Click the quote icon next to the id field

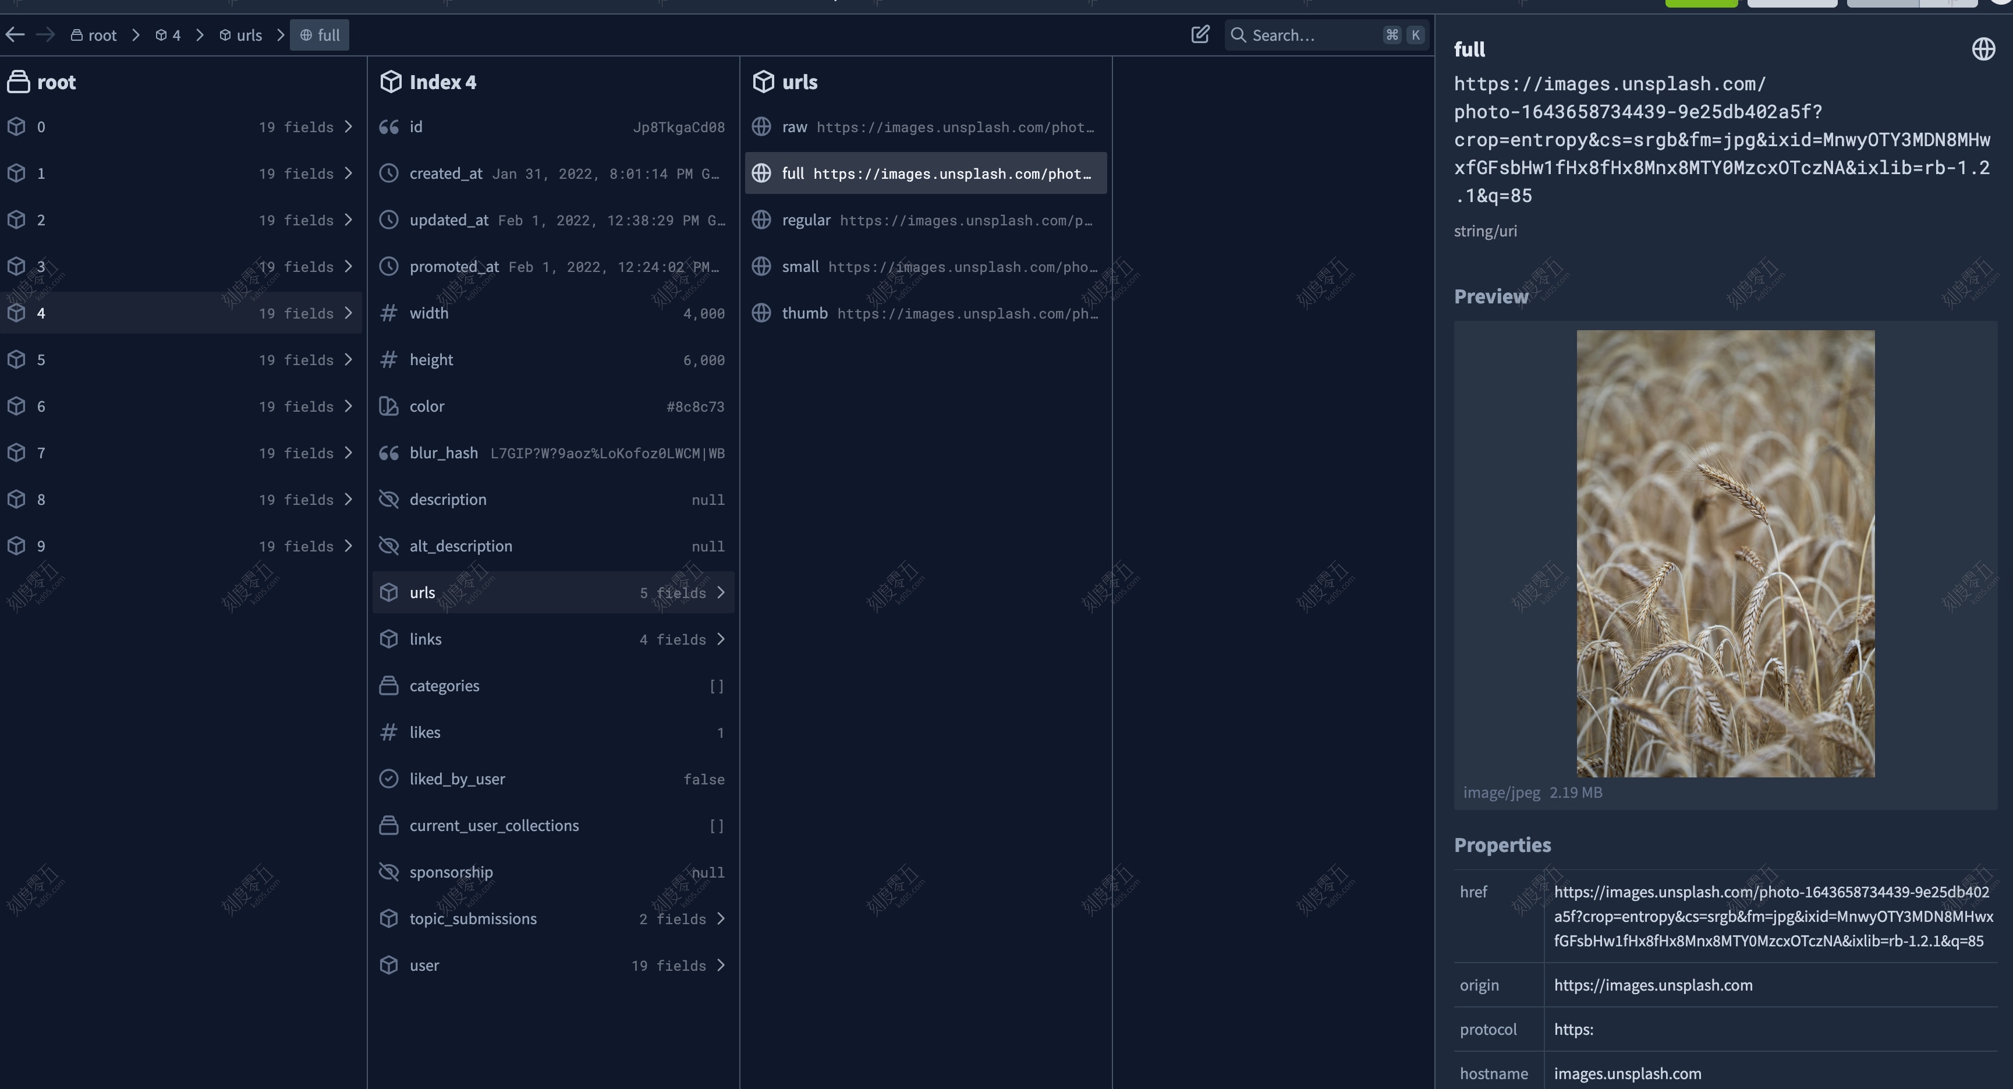[389, 126]
